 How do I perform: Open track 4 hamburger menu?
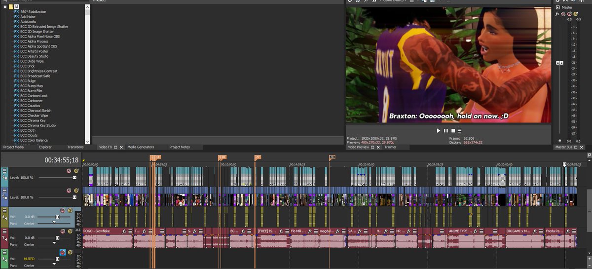tap(5, 170)
